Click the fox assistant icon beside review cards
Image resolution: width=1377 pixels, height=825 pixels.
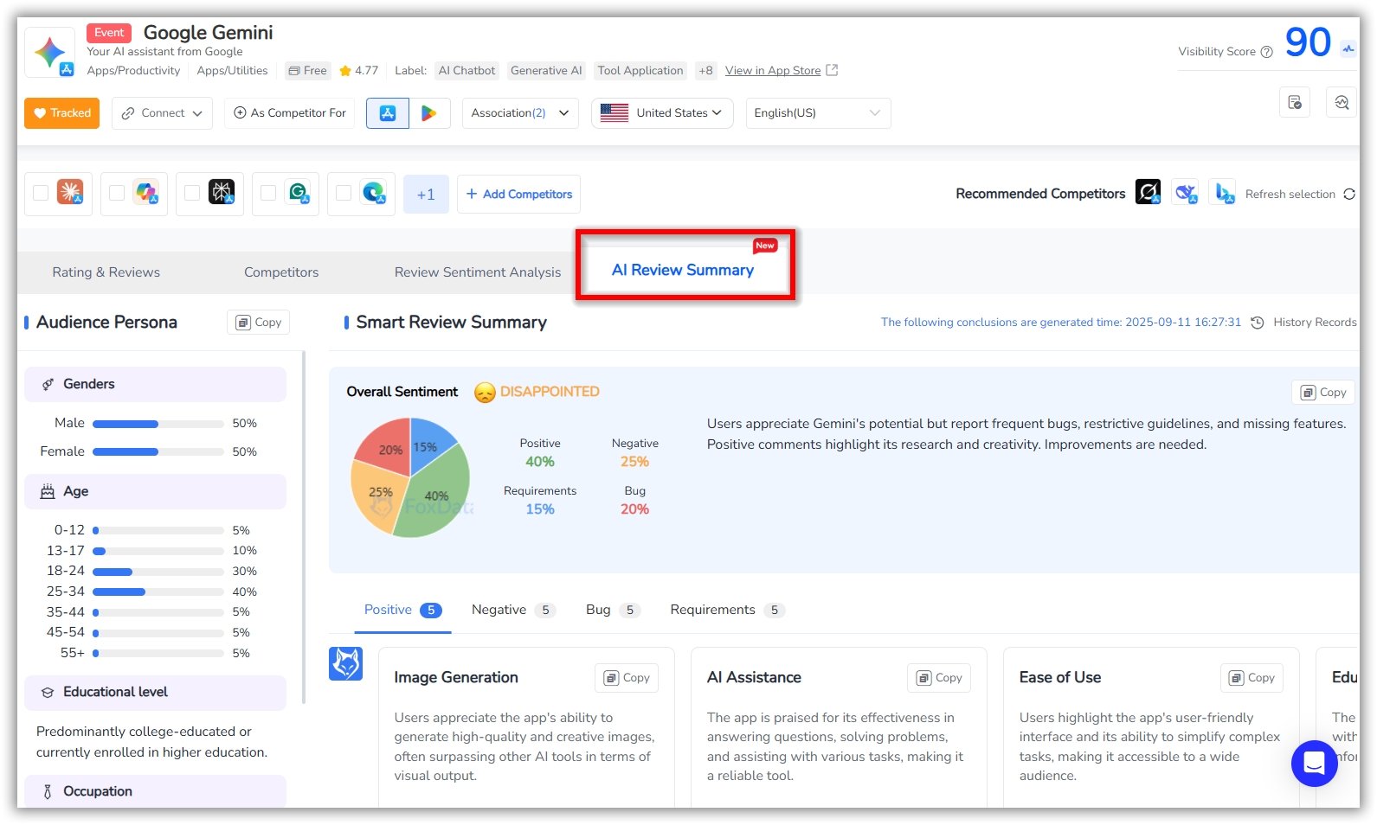pos(345,664)
